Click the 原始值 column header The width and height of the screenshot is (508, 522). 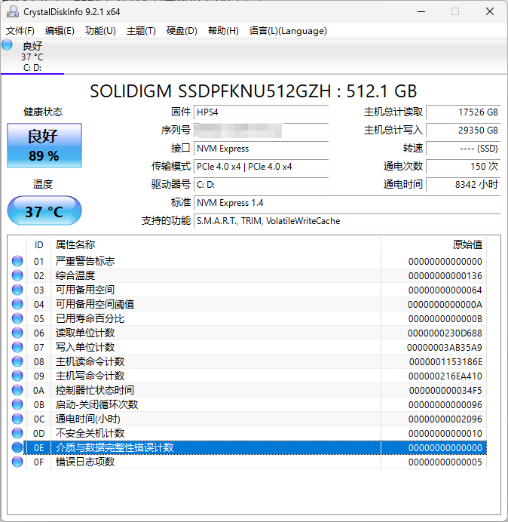434,244
